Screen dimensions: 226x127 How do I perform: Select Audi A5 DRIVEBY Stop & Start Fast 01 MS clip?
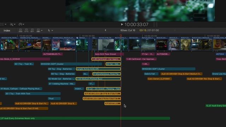tap(24, 108)
